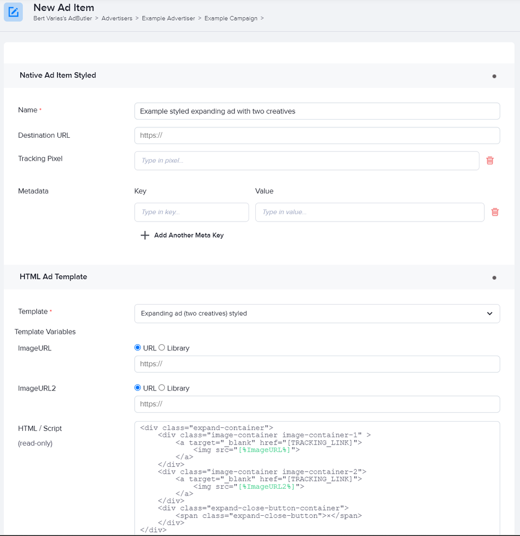520x536 pixels.
Task: Collapse HTML Ad Template section dot
Action: [x=494, y=278]
